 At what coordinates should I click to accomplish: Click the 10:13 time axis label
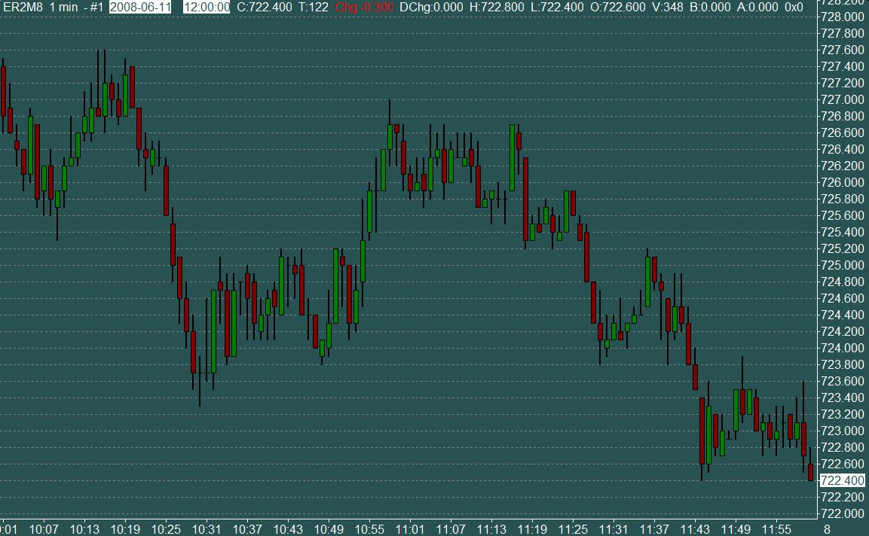(x=84, y=529)
